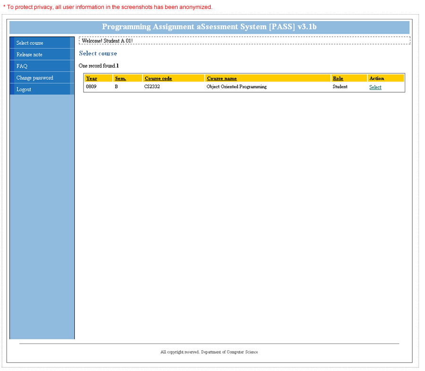This screenshot has height=371, width=425.
Task: Log out using the sidebar Logout item
Action: 24,89
